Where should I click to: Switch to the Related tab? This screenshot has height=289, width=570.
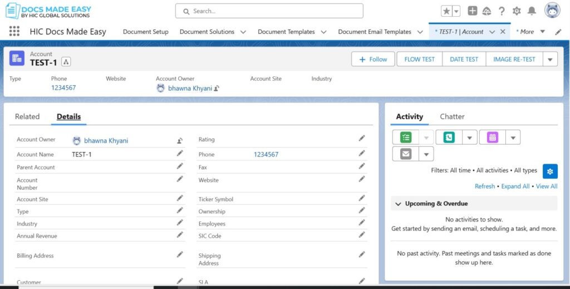[27, 116]
